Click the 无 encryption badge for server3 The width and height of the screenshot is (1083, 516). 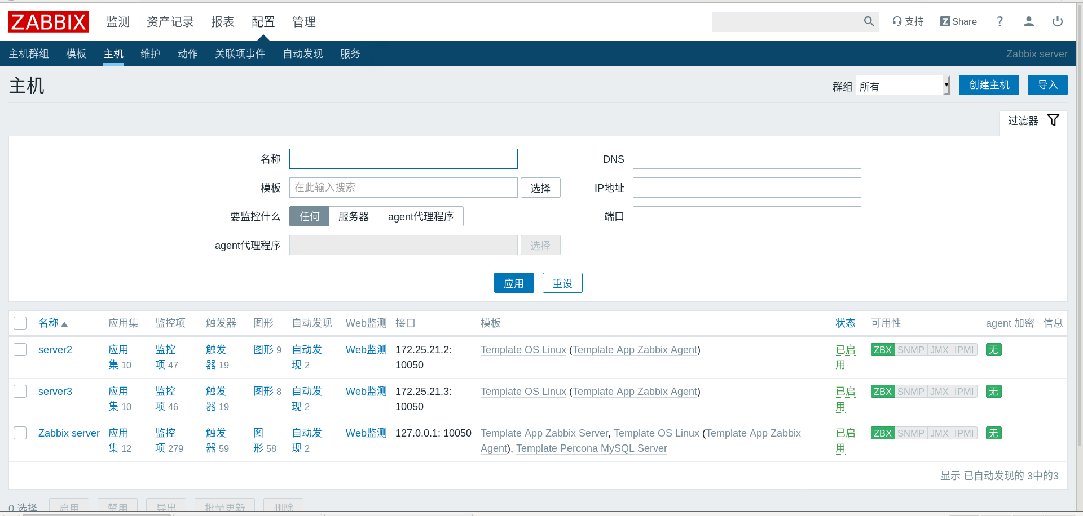993,392
